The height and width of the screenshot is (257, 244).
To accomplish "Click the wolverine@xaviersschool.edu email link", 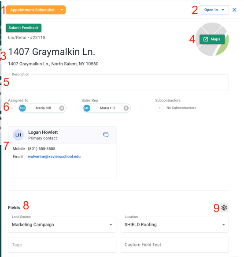I will [x=54, y=156].
